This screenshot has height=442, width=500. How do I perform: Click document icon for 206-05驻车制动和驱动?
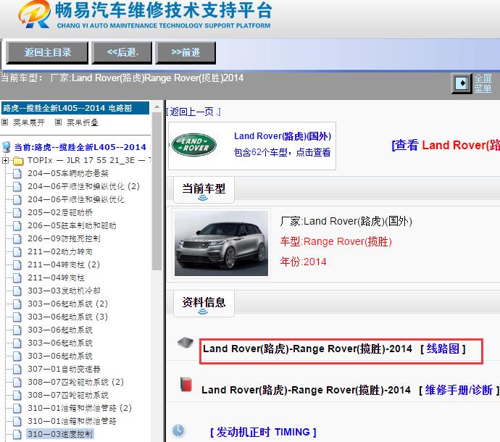coord(17,225)
